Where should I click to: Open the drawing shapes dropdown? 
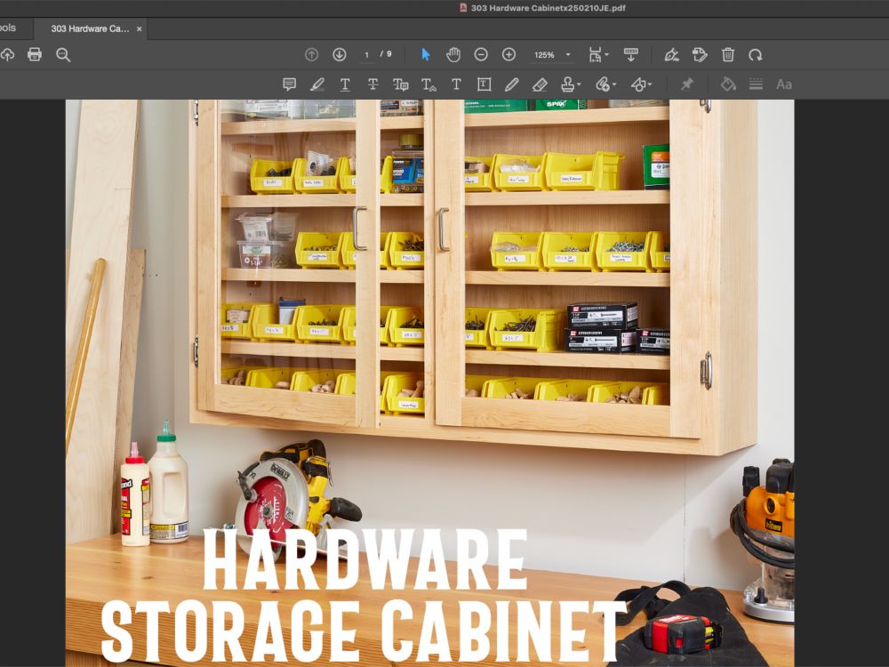pyautogui.click(x=641, y=84)
